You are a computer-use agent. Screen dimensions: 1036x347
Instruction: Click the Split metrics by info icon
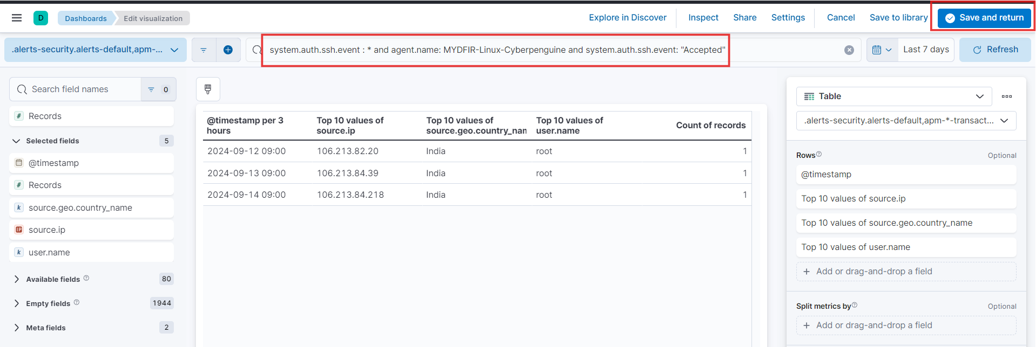click(x=855, y=306)
